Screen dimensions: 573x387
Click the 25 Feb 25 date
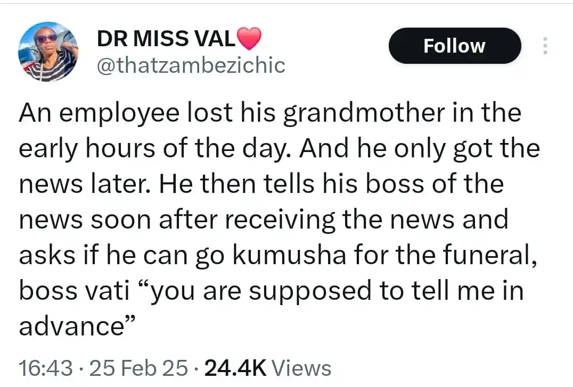click(x=138, y=368)
